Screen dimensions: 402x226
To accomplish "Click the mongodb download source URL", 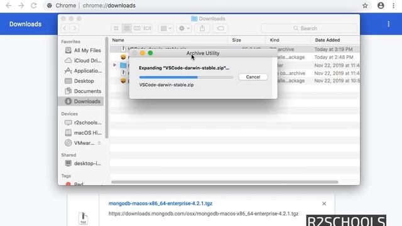I will [x=204, y=213].
